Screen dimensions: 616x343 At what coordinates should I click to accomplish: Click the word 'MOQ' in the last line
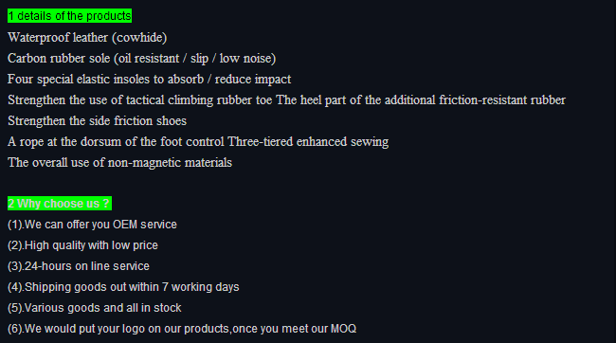343,329
